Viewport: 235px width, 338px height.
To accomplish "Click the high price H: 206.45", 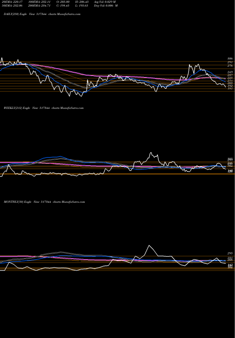I will pos(82,2).
